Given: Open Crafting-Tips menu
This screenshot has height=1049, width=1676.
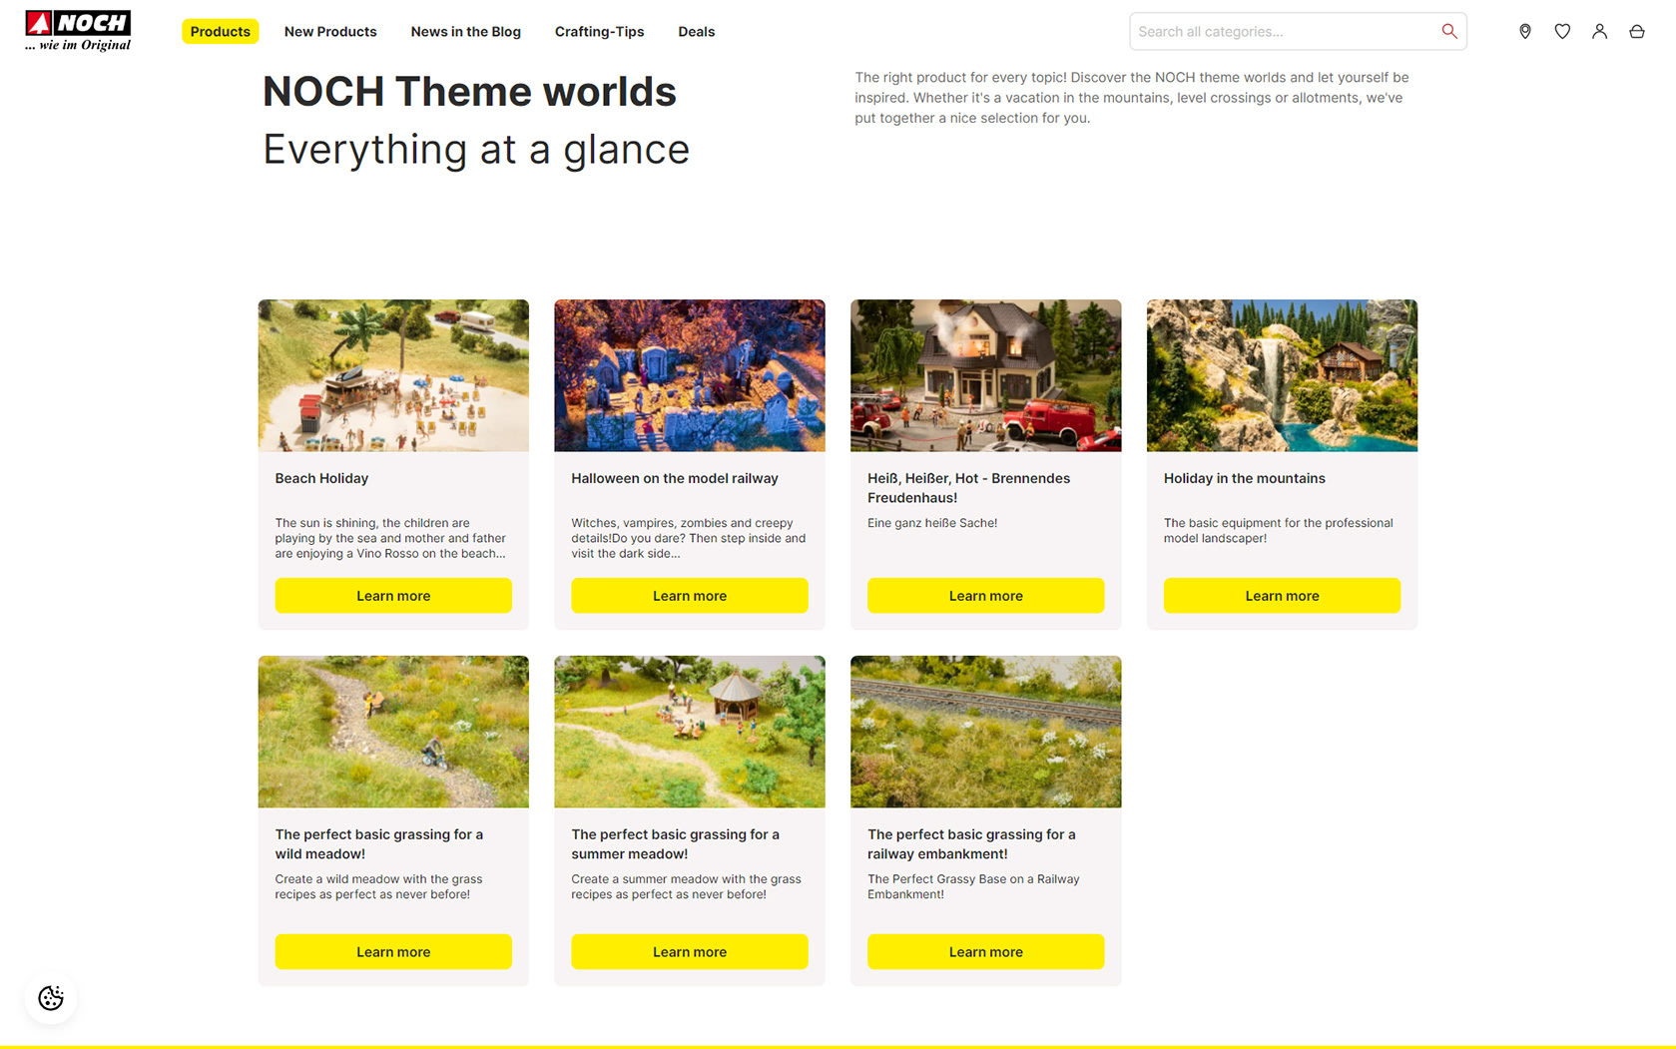Looking at the screenshot, I should [x=600, y=32].
